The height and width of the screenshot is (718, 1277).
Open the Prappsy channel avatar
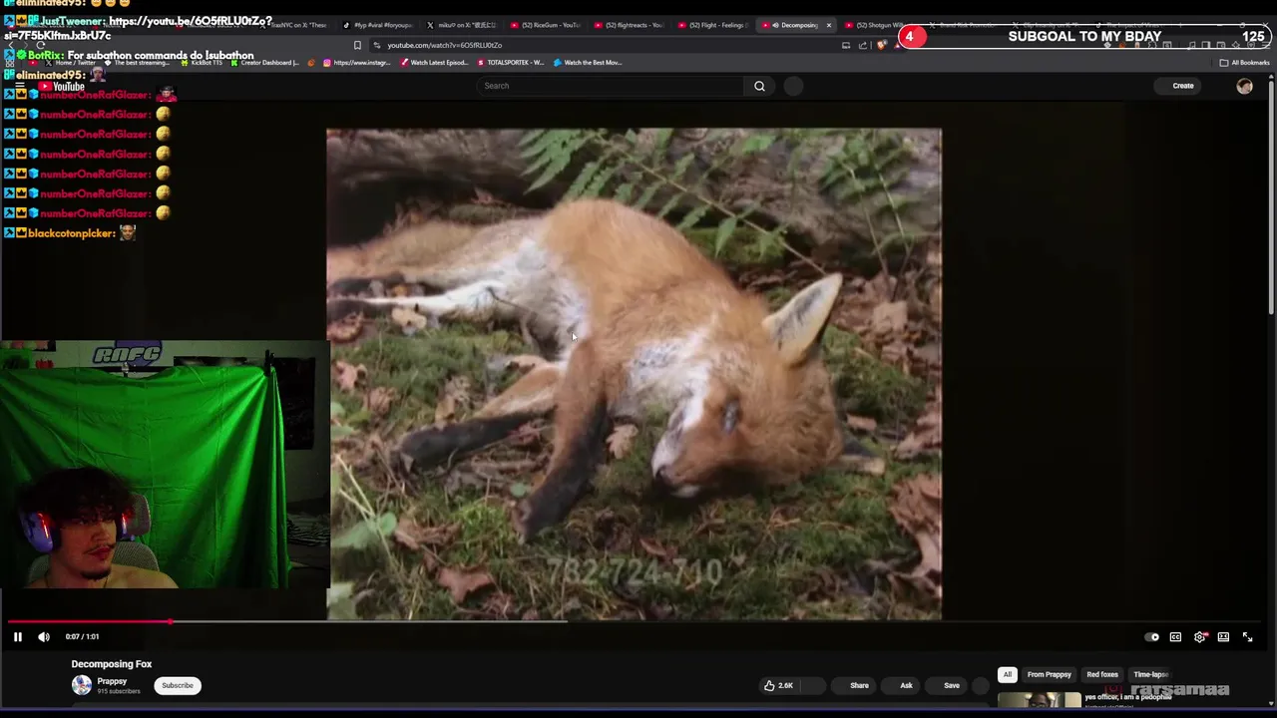(x=82, y=685)
